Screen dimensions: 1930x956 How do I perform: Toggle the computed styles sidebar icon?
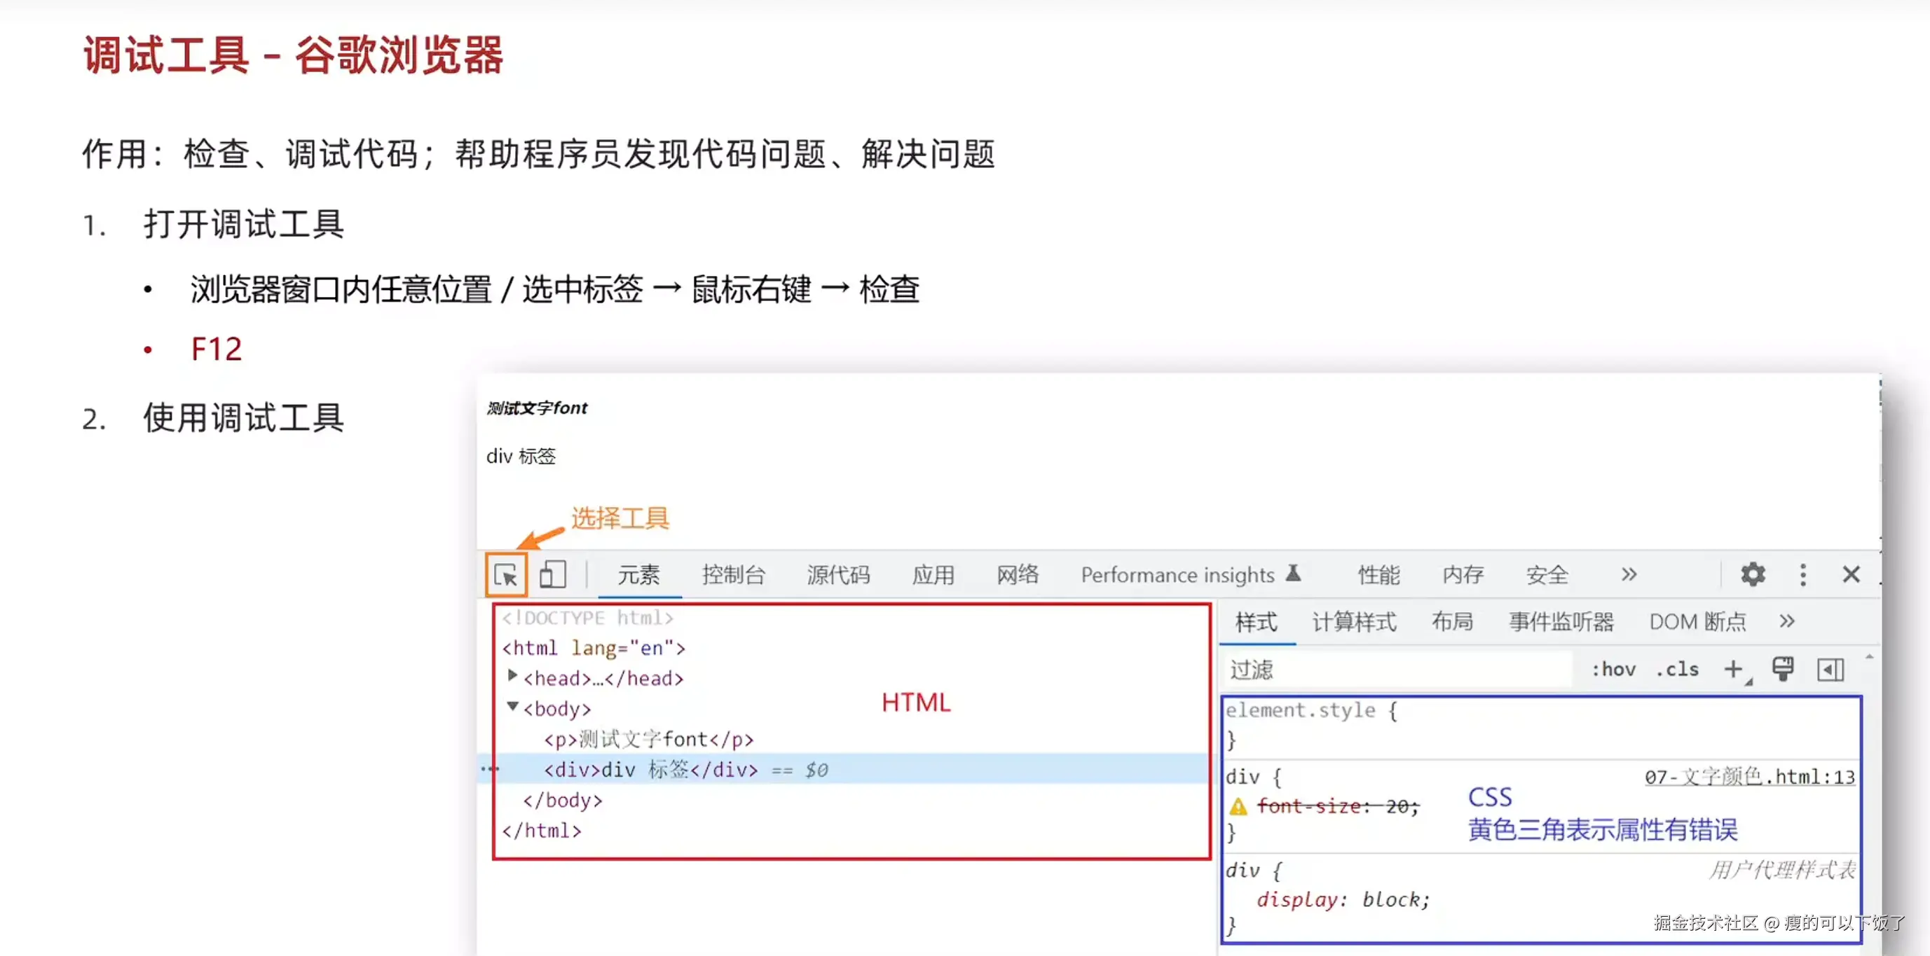pos(1830,670)
